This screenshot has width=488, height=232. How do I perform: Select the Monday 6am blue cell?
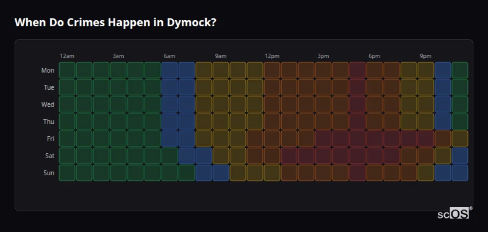[170, 70]
